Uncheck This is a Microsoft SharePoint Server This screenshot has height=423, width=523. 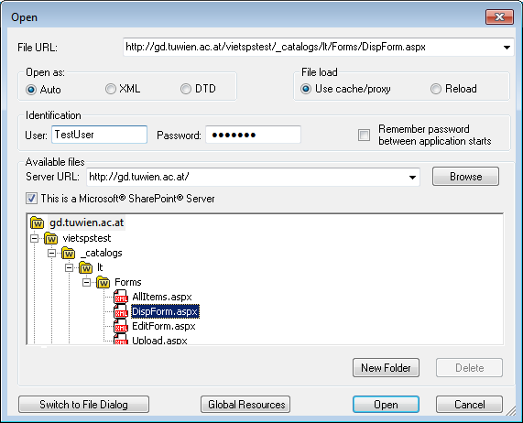pos(32,199)
